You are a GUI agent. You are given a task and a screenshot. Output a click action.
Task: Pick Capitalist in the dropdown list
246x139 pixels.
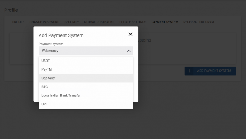click(86, 78)
